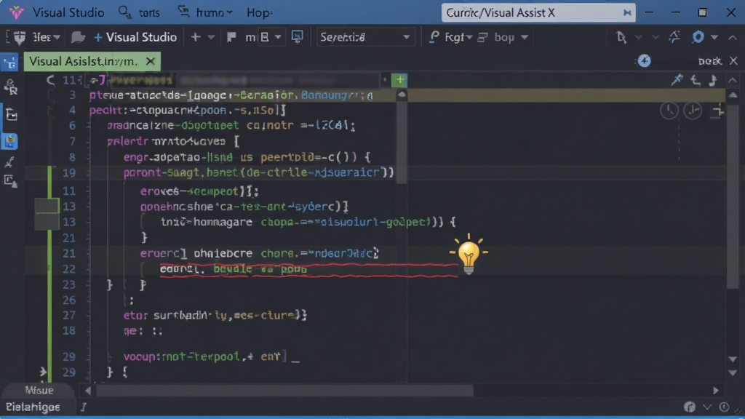Click the bottom icon in the left sidebar

pos(10,181)
